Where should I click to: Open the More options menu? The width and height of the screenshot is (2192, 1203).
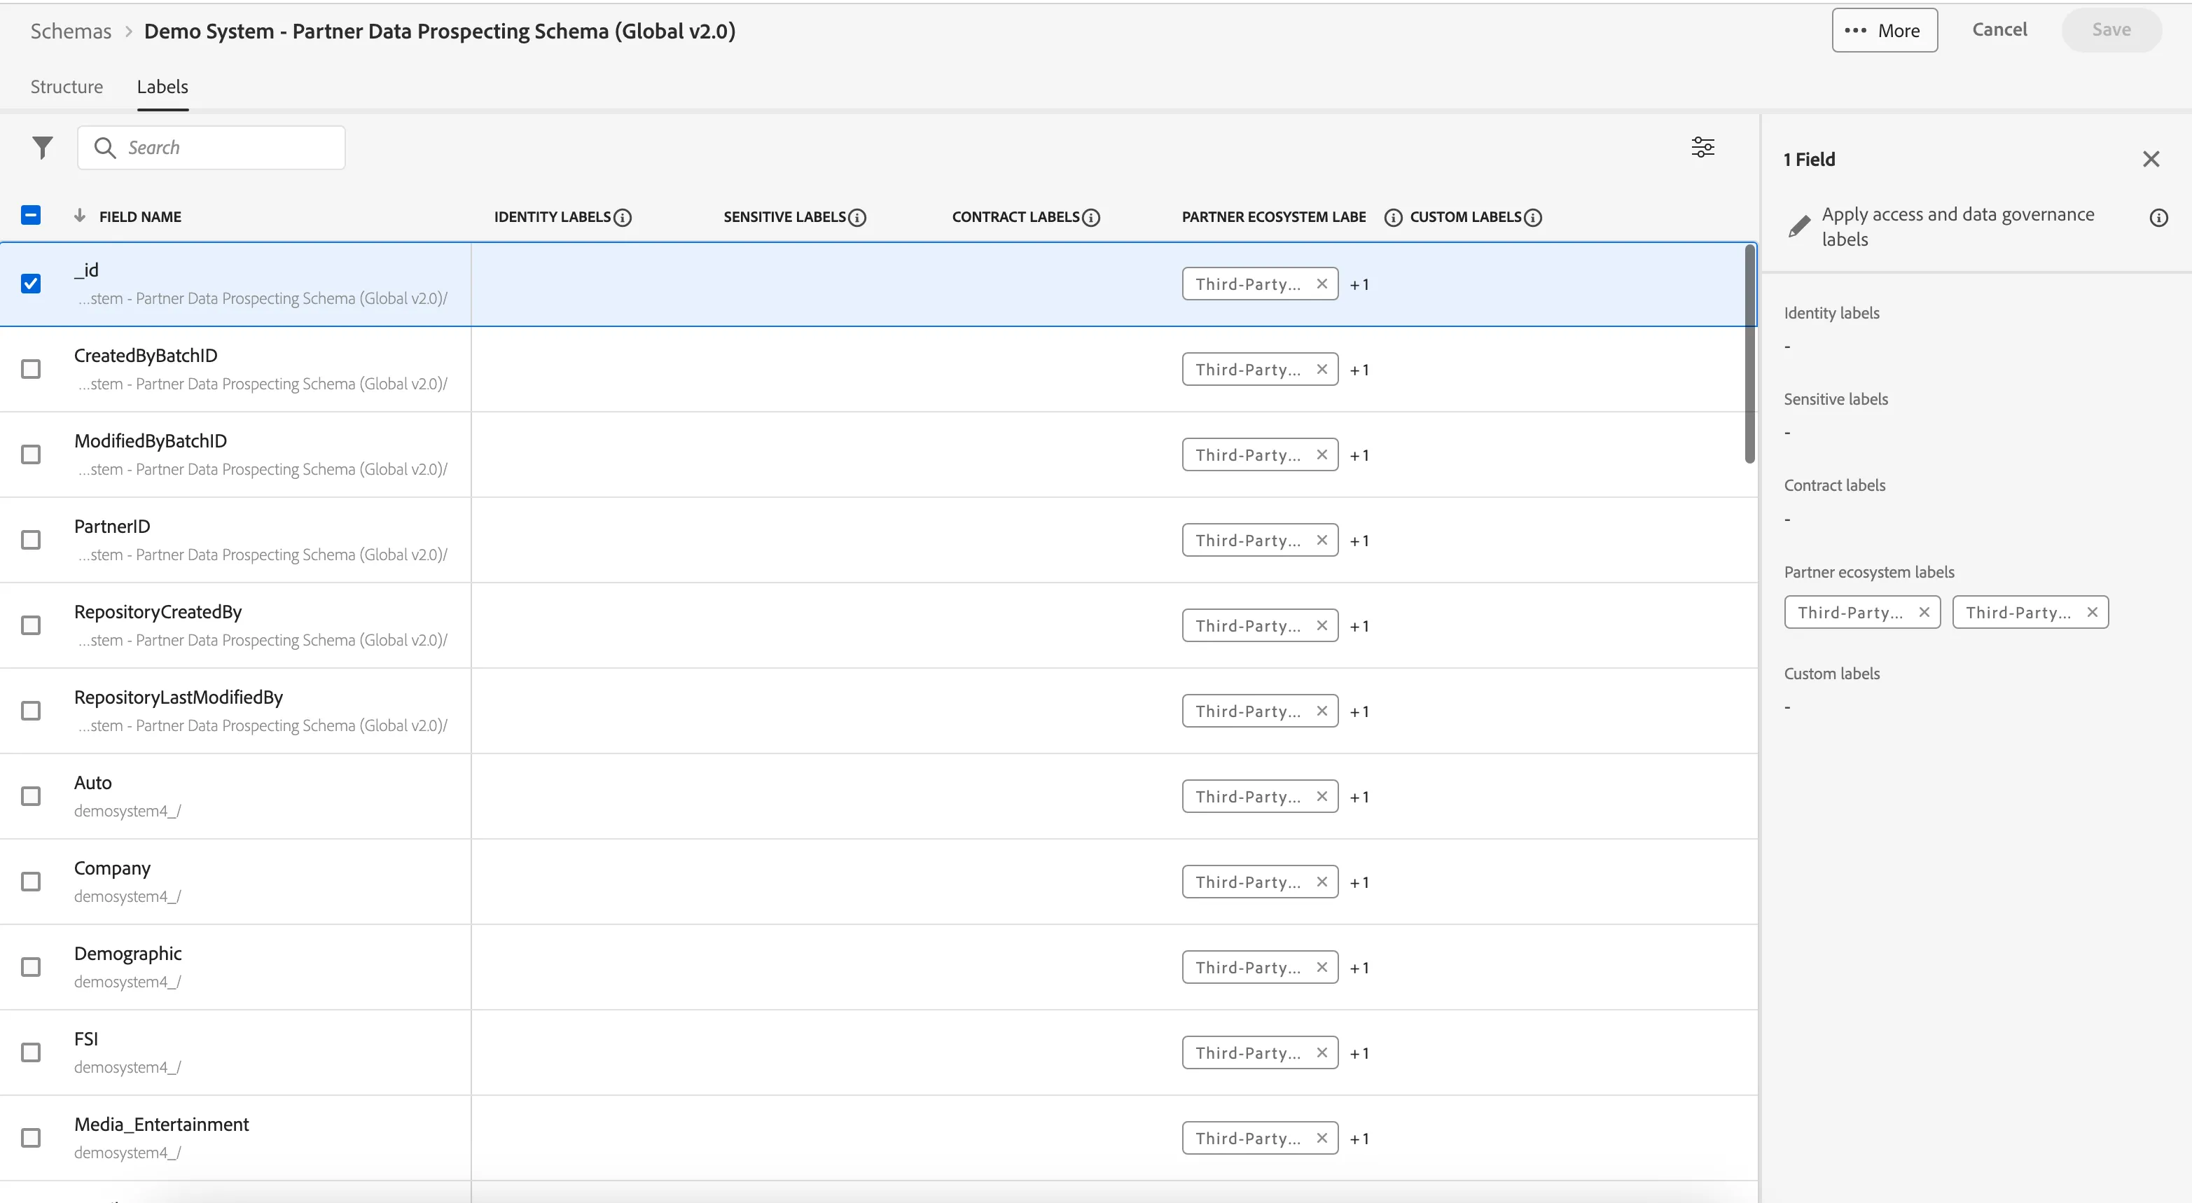1884,31
